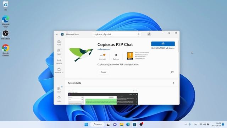Open Help in the Store sidebar

(59, 99)
